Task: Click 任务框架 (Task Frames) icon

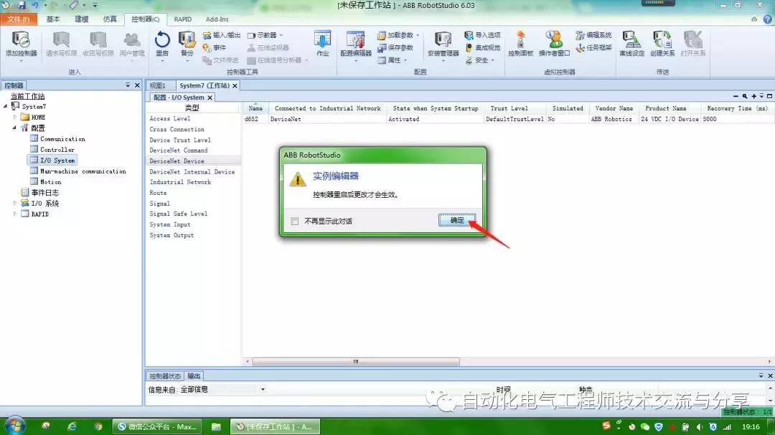Action: pyautogui.click(x=593, y=47)
